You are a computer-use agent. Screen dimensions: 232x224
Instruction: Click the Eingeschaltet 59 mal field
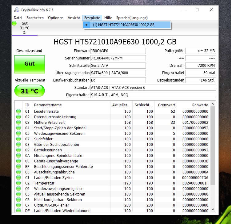pyautogui.click(x=201, y=73)
